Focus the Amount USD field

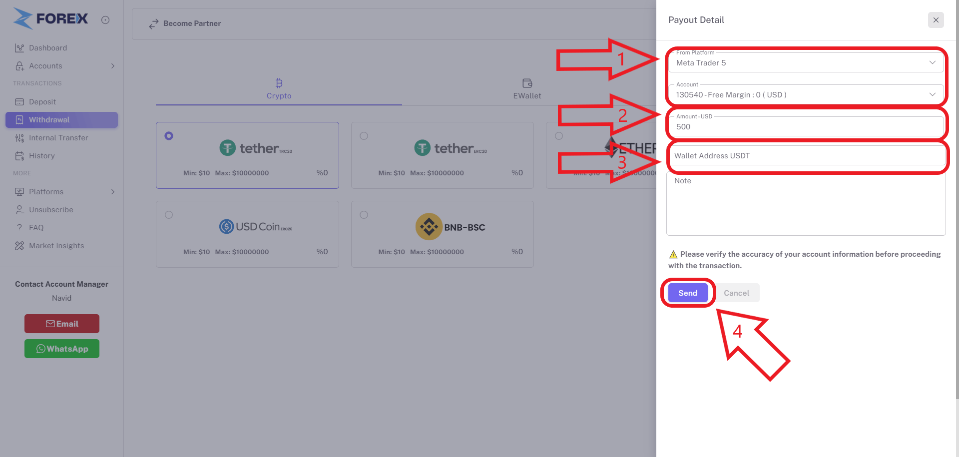click(805, 126)
